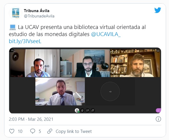Click the @TribunadeAvila handle
The image size is (169, 140).
pyautogui.click(x=39, y=16)
